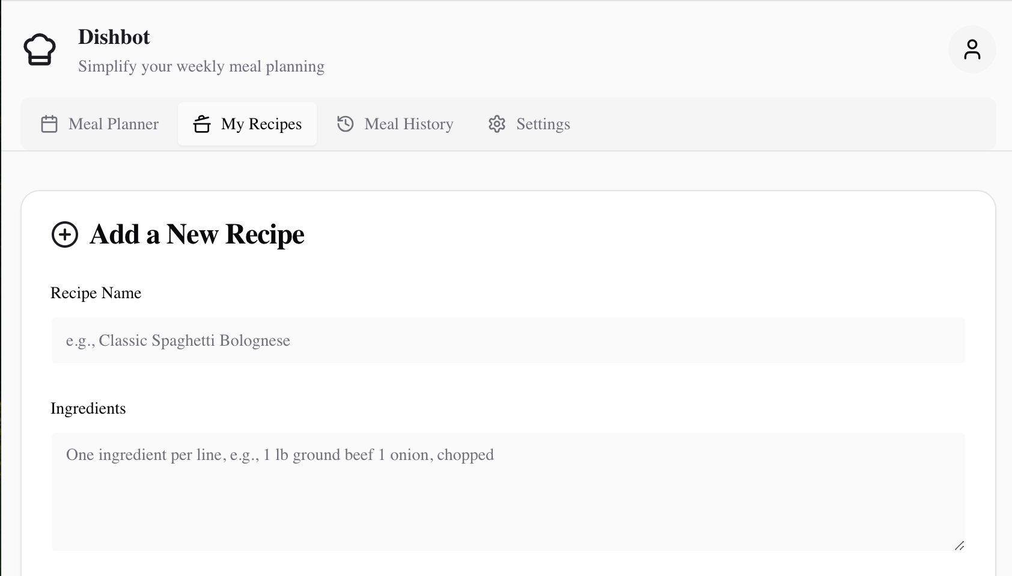Select the history clock icon near Meal History

344,124
